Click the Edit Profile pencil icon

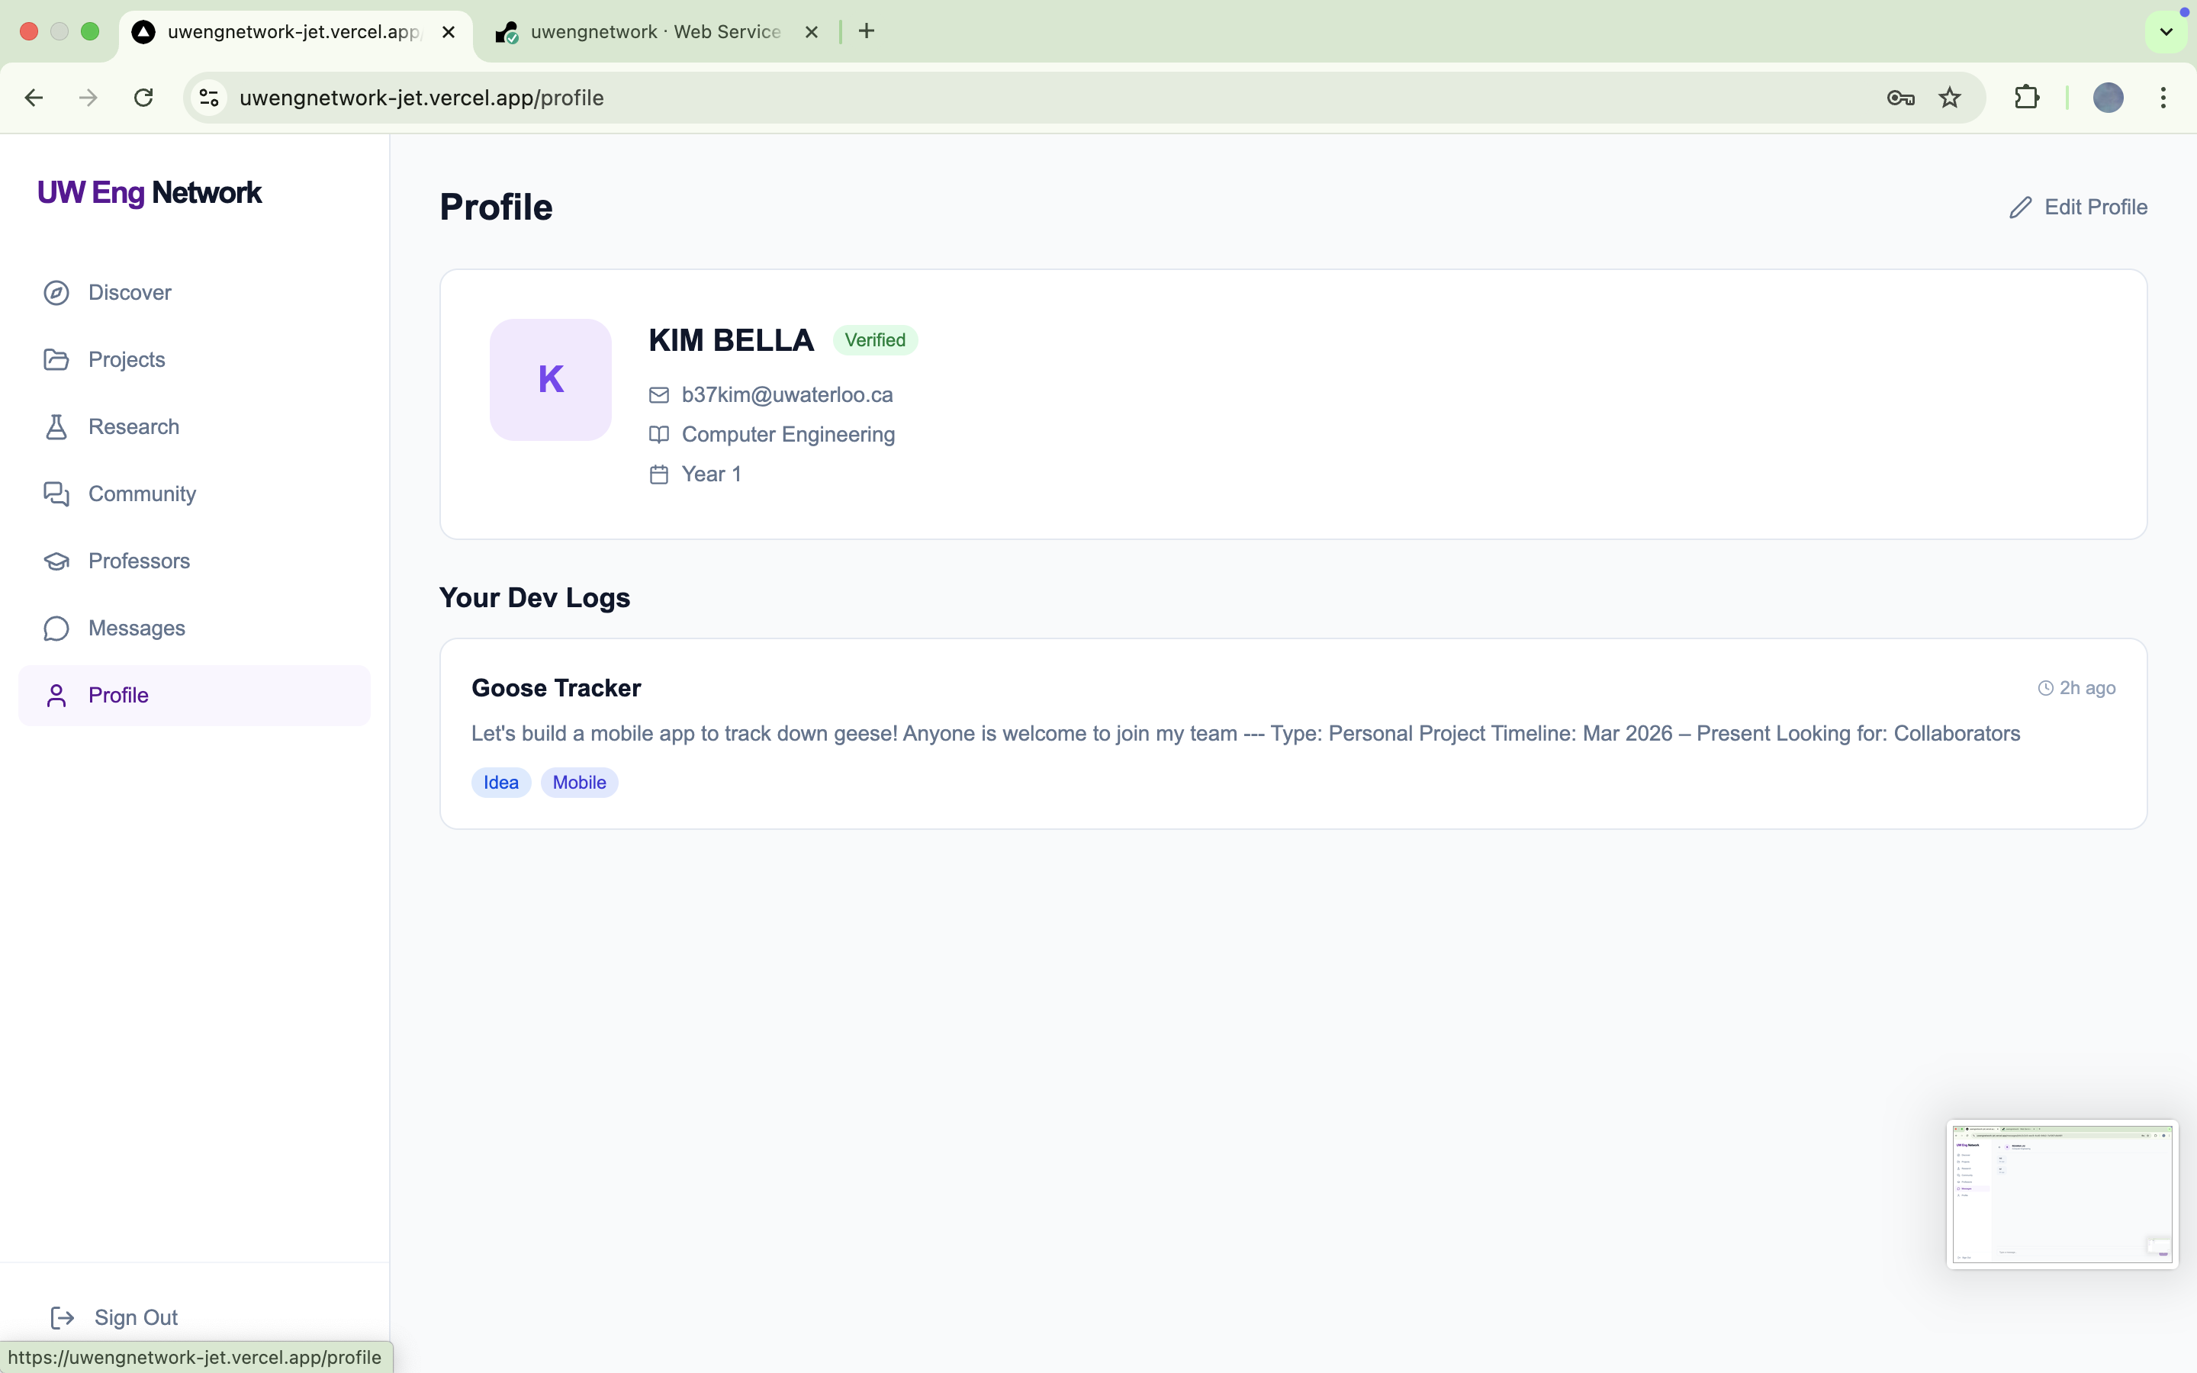(2020, 208)
